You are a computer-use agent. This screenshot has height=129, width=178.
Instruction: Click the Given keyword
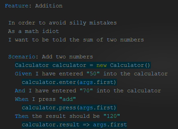pyautogui.click(x=23, y=74)
